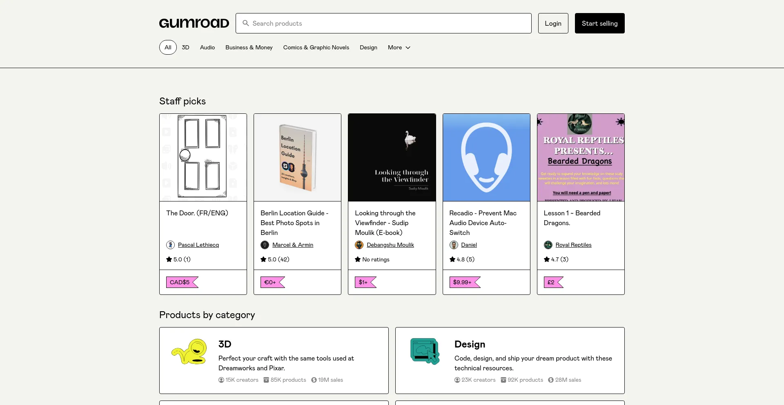Click Pascal Lethiecq's avatar icon
Screen dimensions: 784x405
click(171, 245)
